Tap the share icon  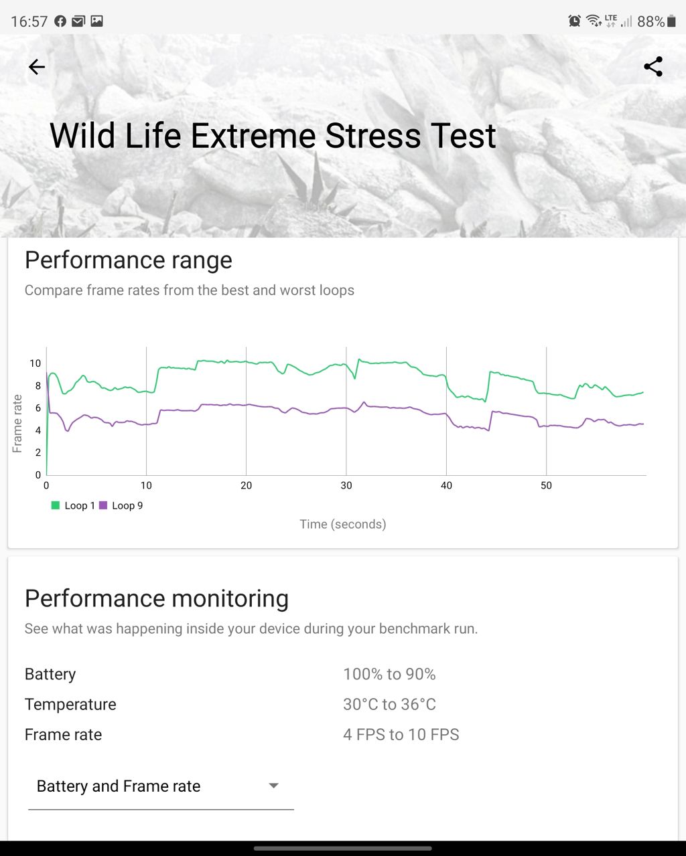[653, 67]
